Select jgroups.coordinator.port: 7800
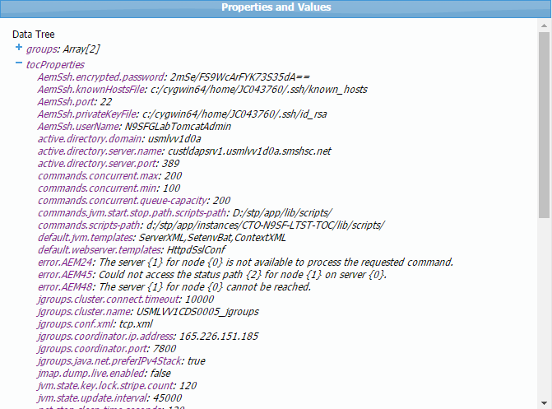552x409 pixels. point(107,348)
